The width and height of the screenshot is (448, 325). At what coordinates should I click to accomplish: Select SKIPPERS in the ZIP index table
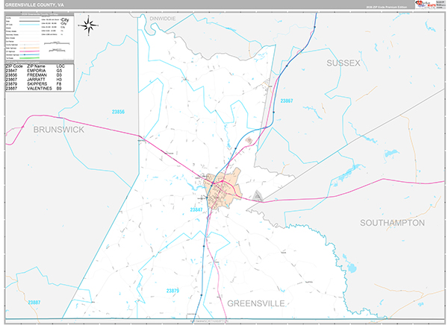[37, 84]
